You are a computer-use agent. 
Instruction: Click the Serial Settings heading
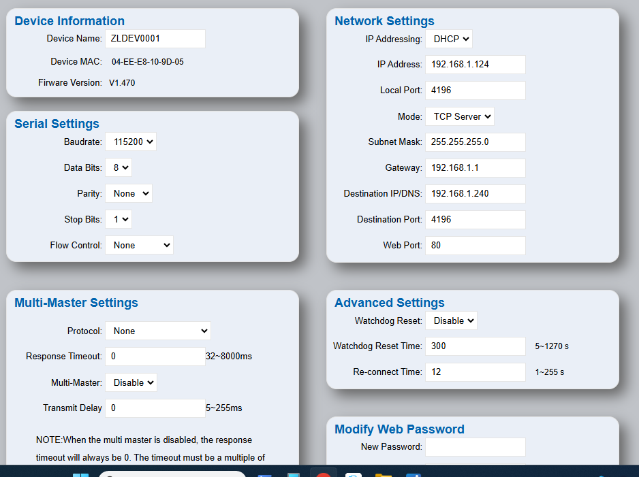coord(57,124)
